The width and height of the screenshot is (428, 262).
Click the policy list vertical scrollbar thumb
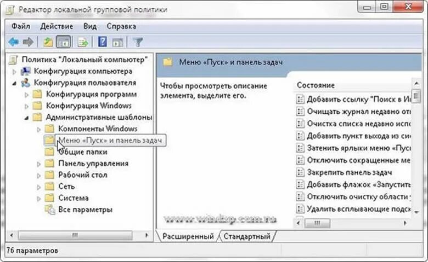416,96
